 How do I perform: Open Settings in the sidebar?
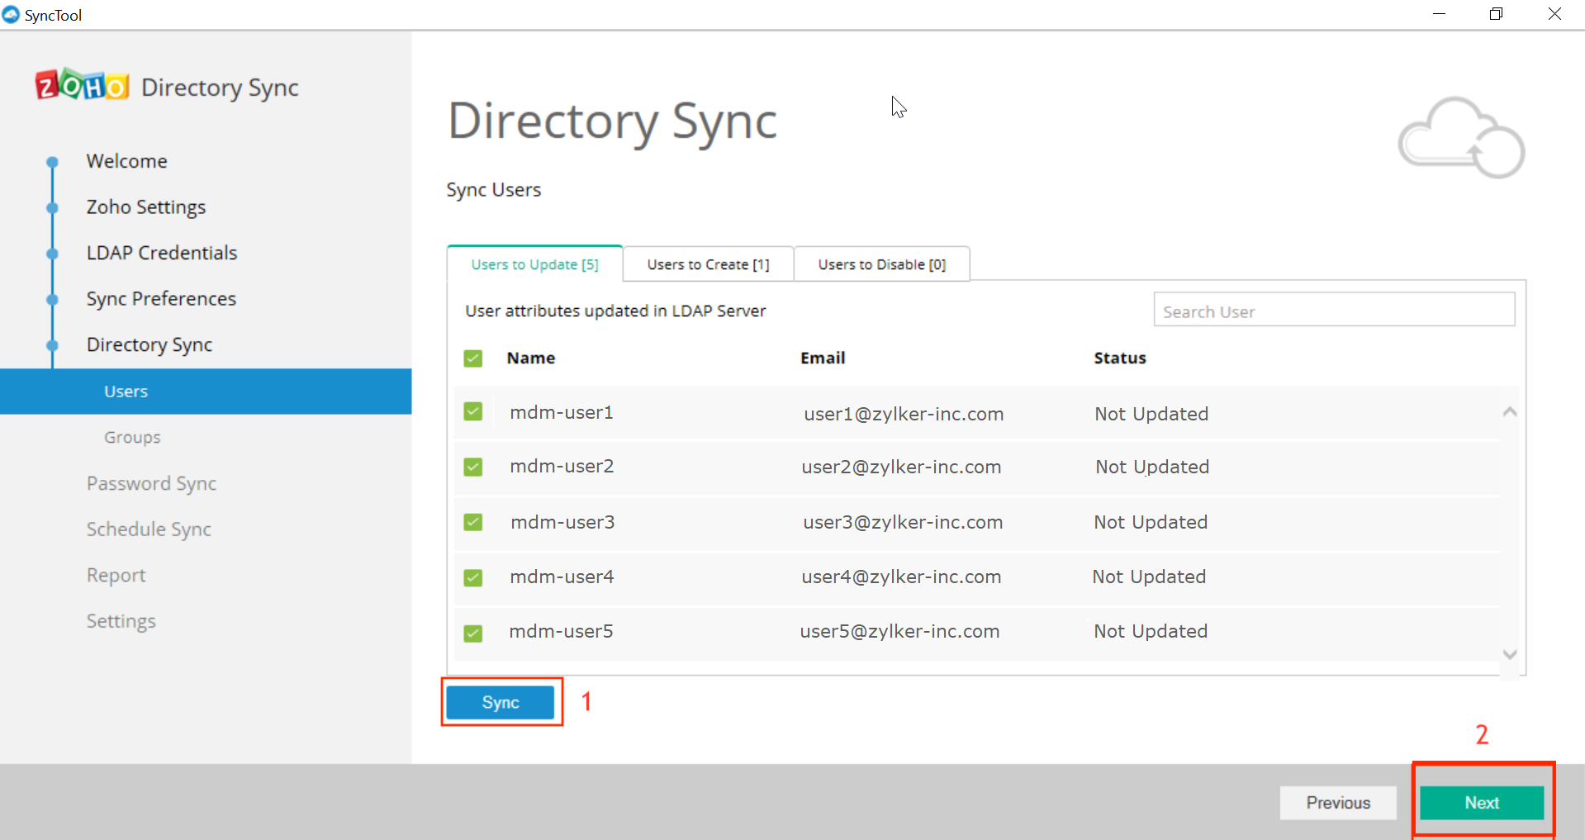pyautogui.click(x=121, y=621)
